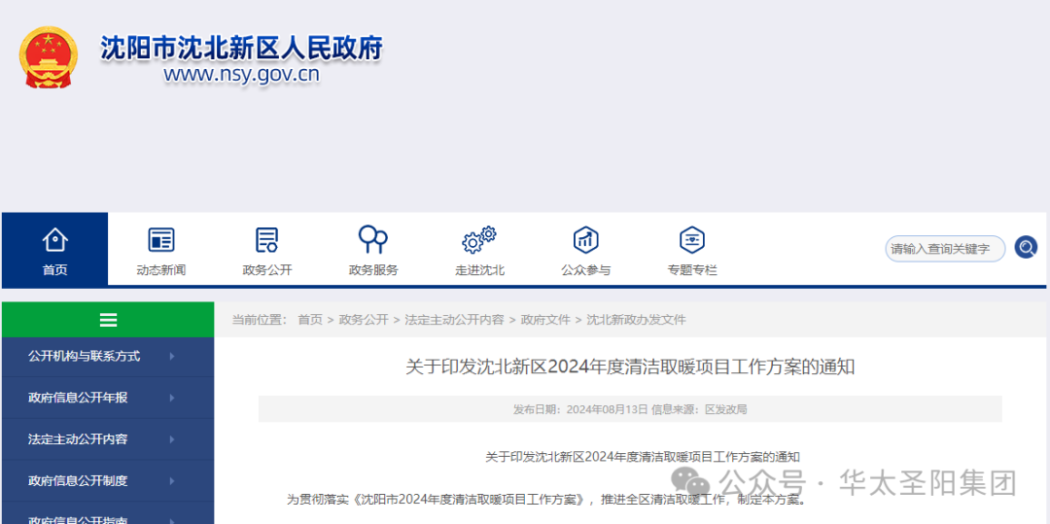This screenshot has width=1050, height=524.
Task: Click the home house icon
Action: pyautogui.click(x=54, y=239)
